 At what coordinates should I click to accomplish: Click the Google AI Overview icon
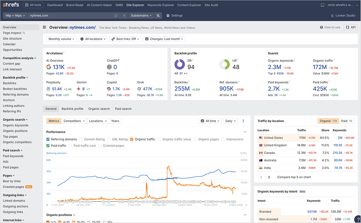[49, 67]
